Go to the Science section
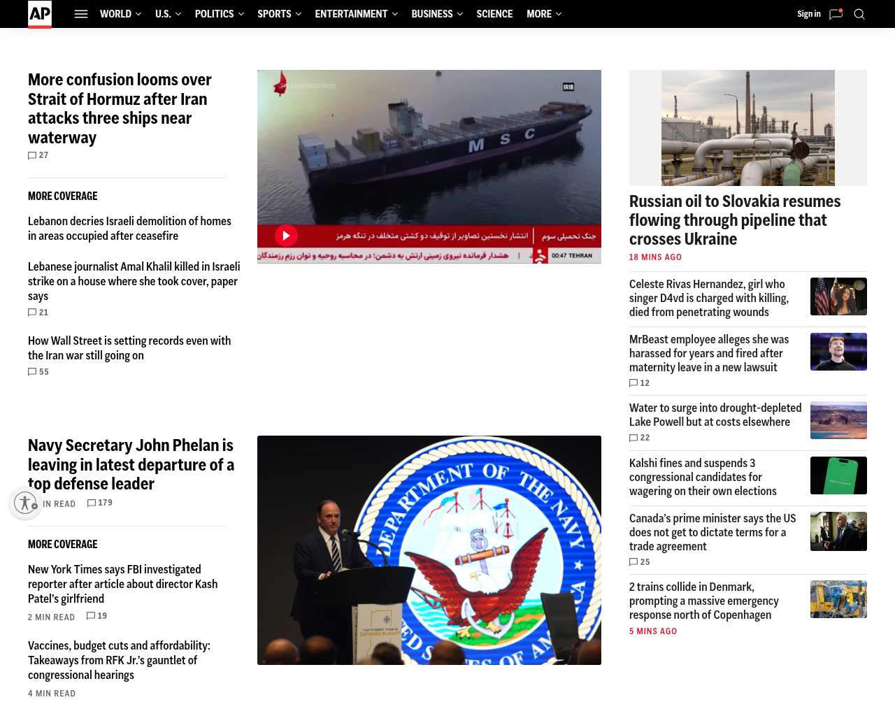The image size is (895, 716). click(494, 14)
